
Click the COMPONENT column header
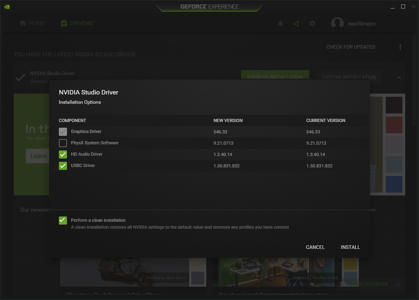pos(72,120)
